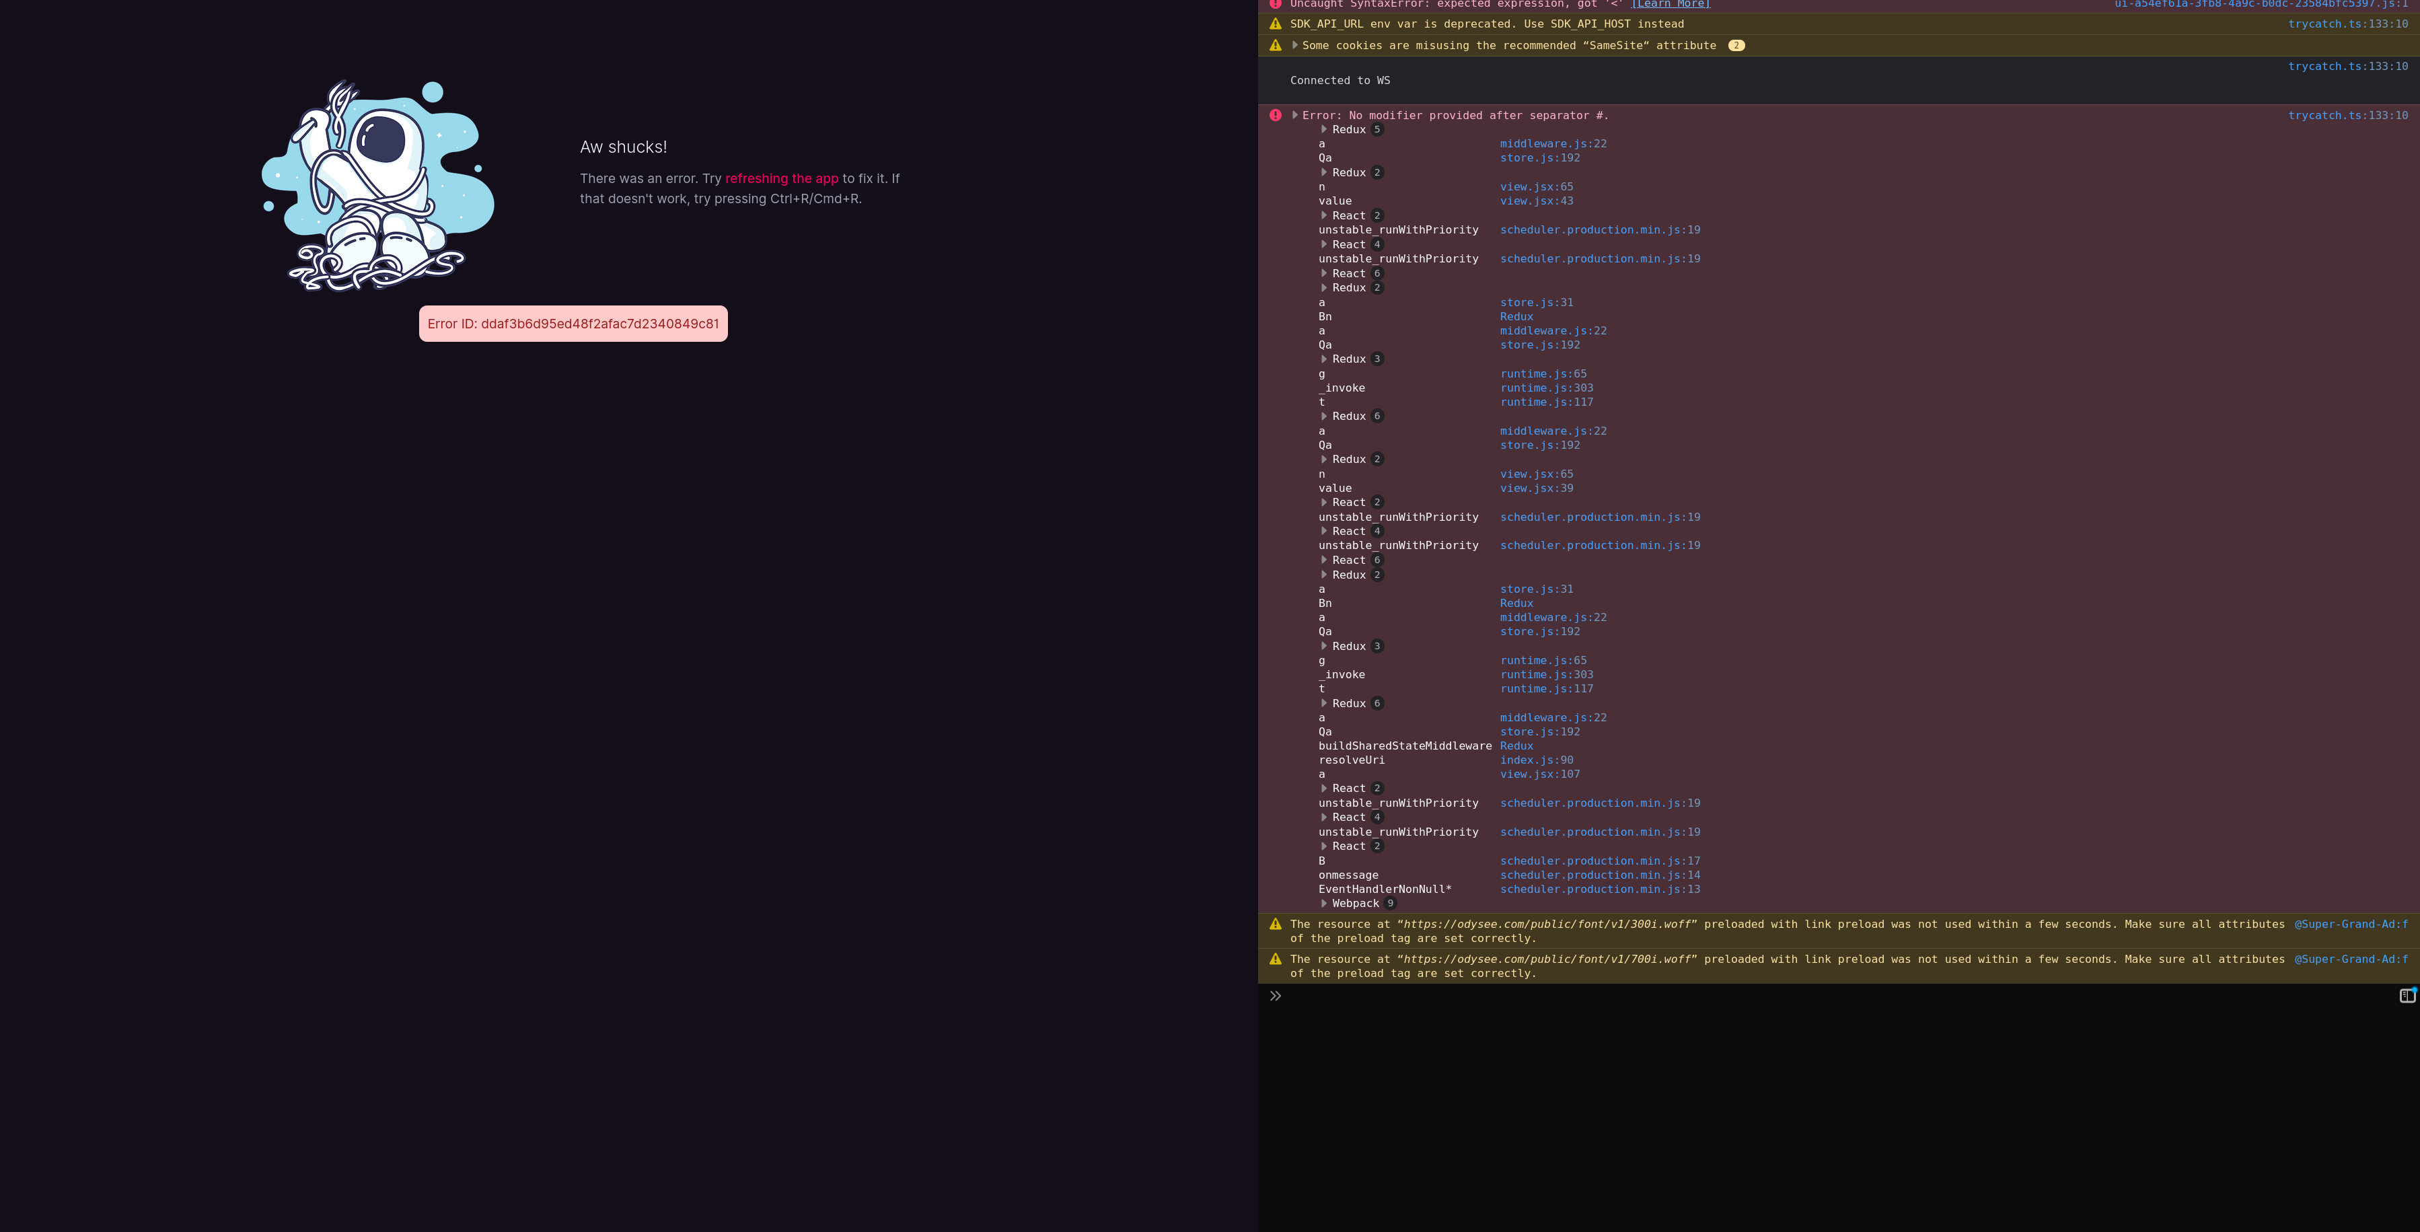
Task: Open the Learn More link for SyntaxError
Action: click(x=1669, y=5)
